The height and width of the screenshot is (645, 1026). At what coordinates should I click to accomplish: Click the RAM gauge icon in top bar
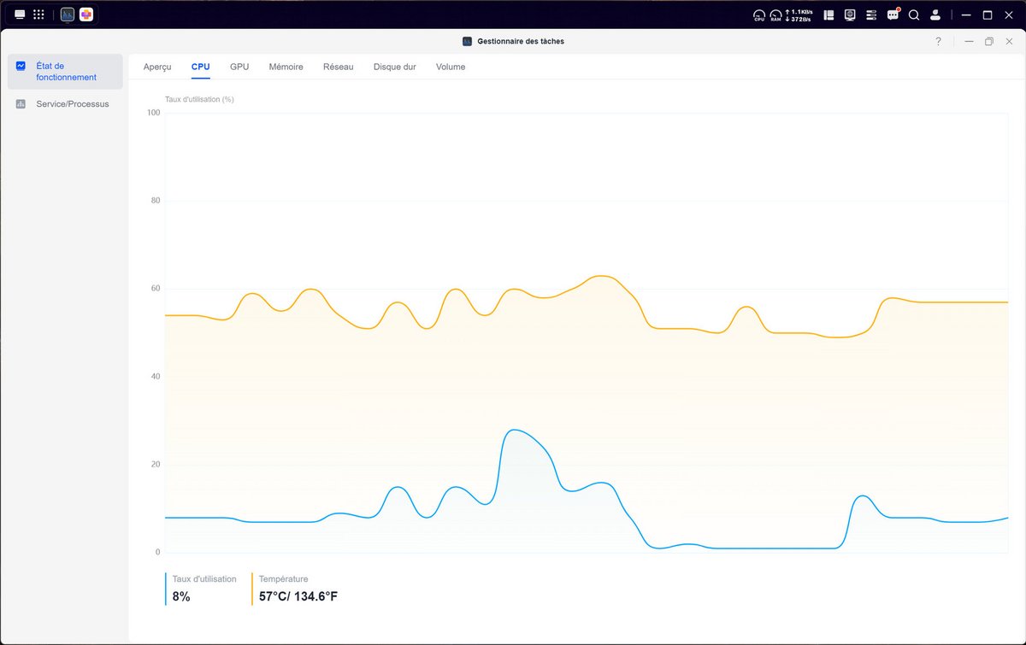click(x=775, y=15)
